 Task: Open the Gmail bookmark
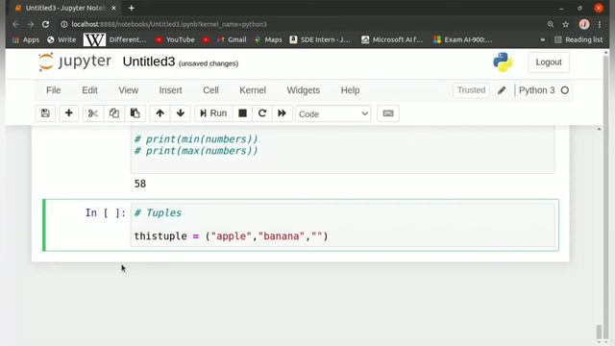(232, 39)
